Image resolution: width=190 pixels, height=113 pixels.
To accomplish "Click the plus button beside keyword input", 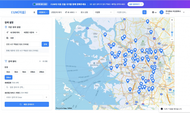I will [46, 97].
